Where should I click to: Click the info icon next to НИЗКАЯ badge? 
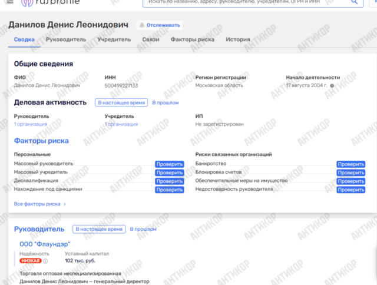45,261
